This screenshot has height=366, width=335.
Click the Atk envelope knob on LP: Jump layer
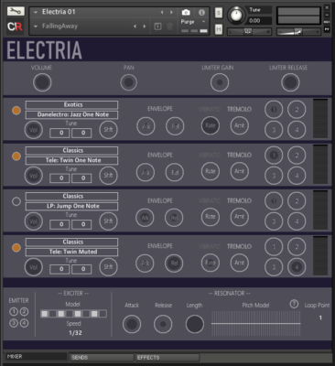point(145,218)
